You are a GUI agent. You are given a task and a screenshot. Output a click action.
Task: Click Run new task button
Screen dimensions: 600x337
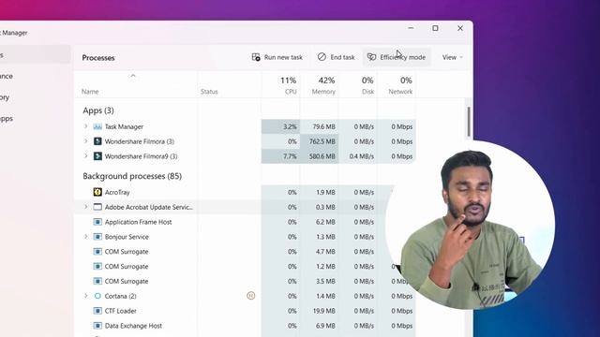(277, 57)
